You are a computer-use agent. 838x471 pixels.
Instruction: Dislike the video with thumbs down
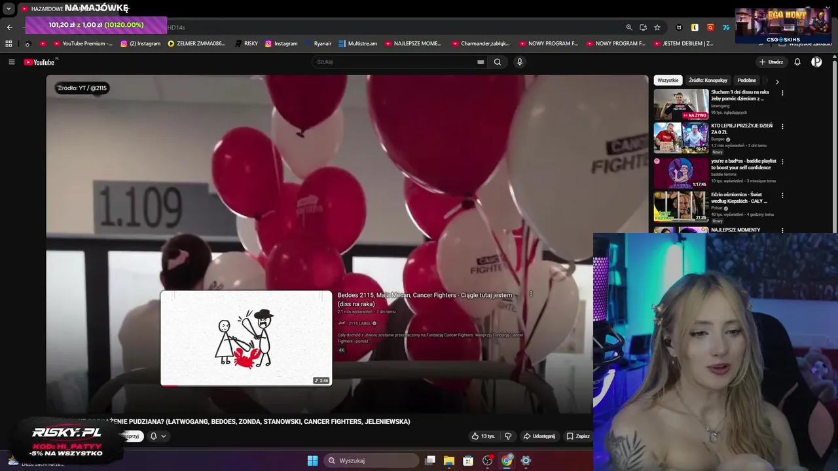(x=508, y=436)
